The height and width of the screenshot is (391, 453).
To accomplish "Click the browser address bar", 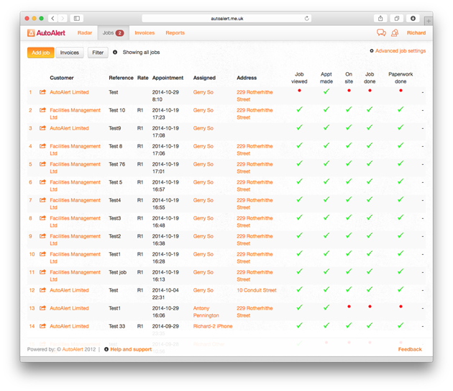I will click(x=226, y=19).
